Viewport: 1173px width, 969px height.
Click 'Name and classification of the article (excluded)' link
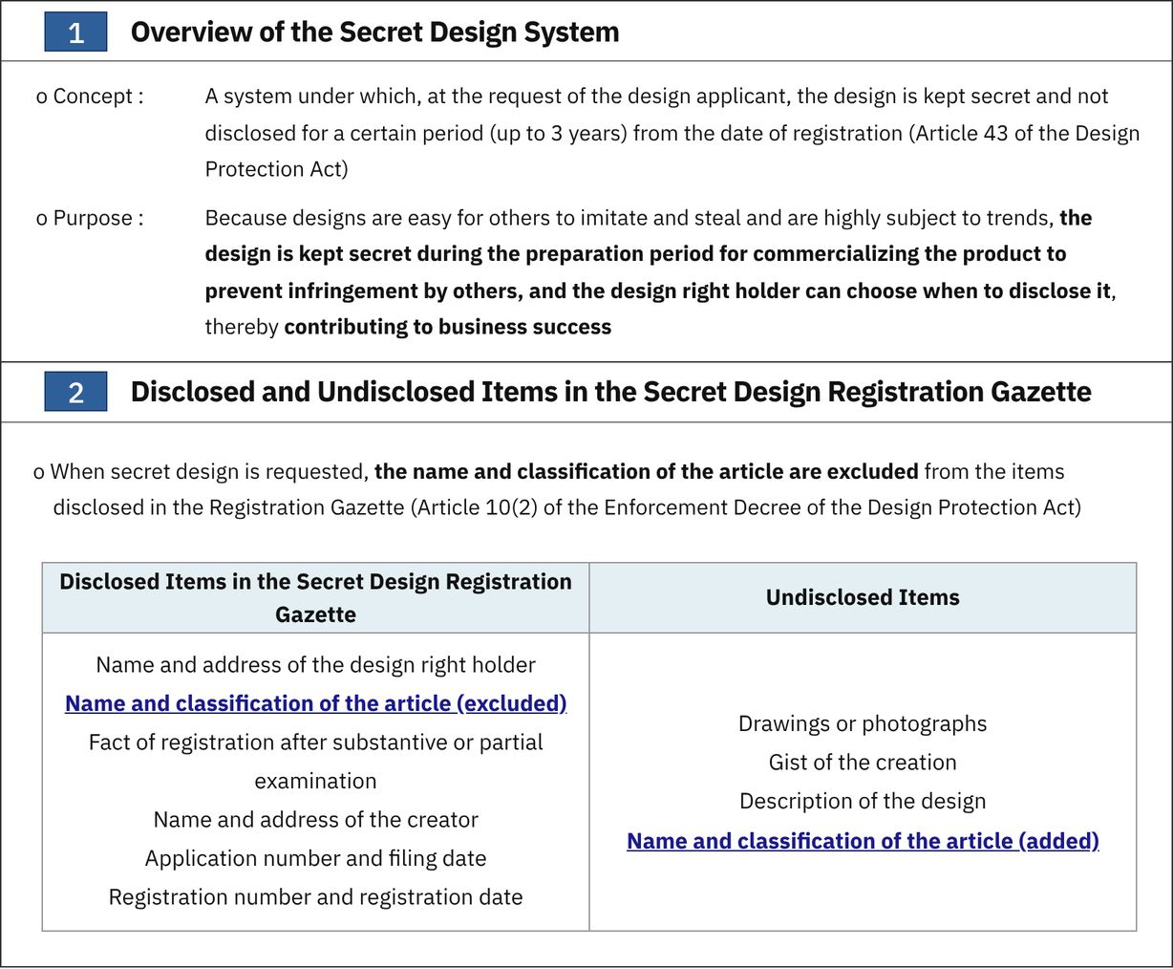pos(315,703)
